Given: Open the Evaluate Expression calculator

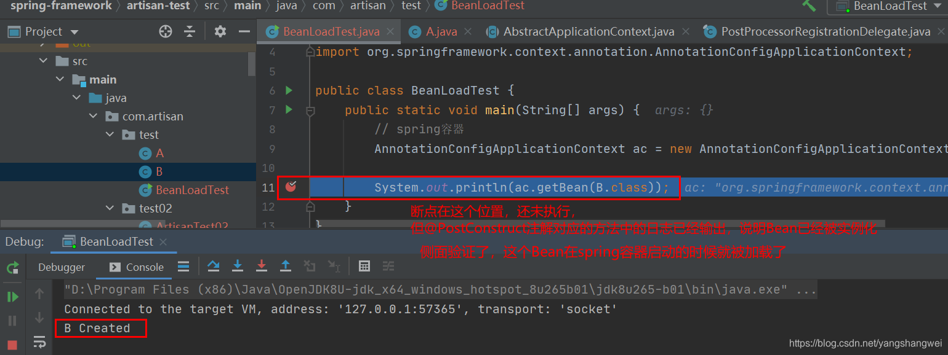Looking at the screenshot, I should 364,266.
